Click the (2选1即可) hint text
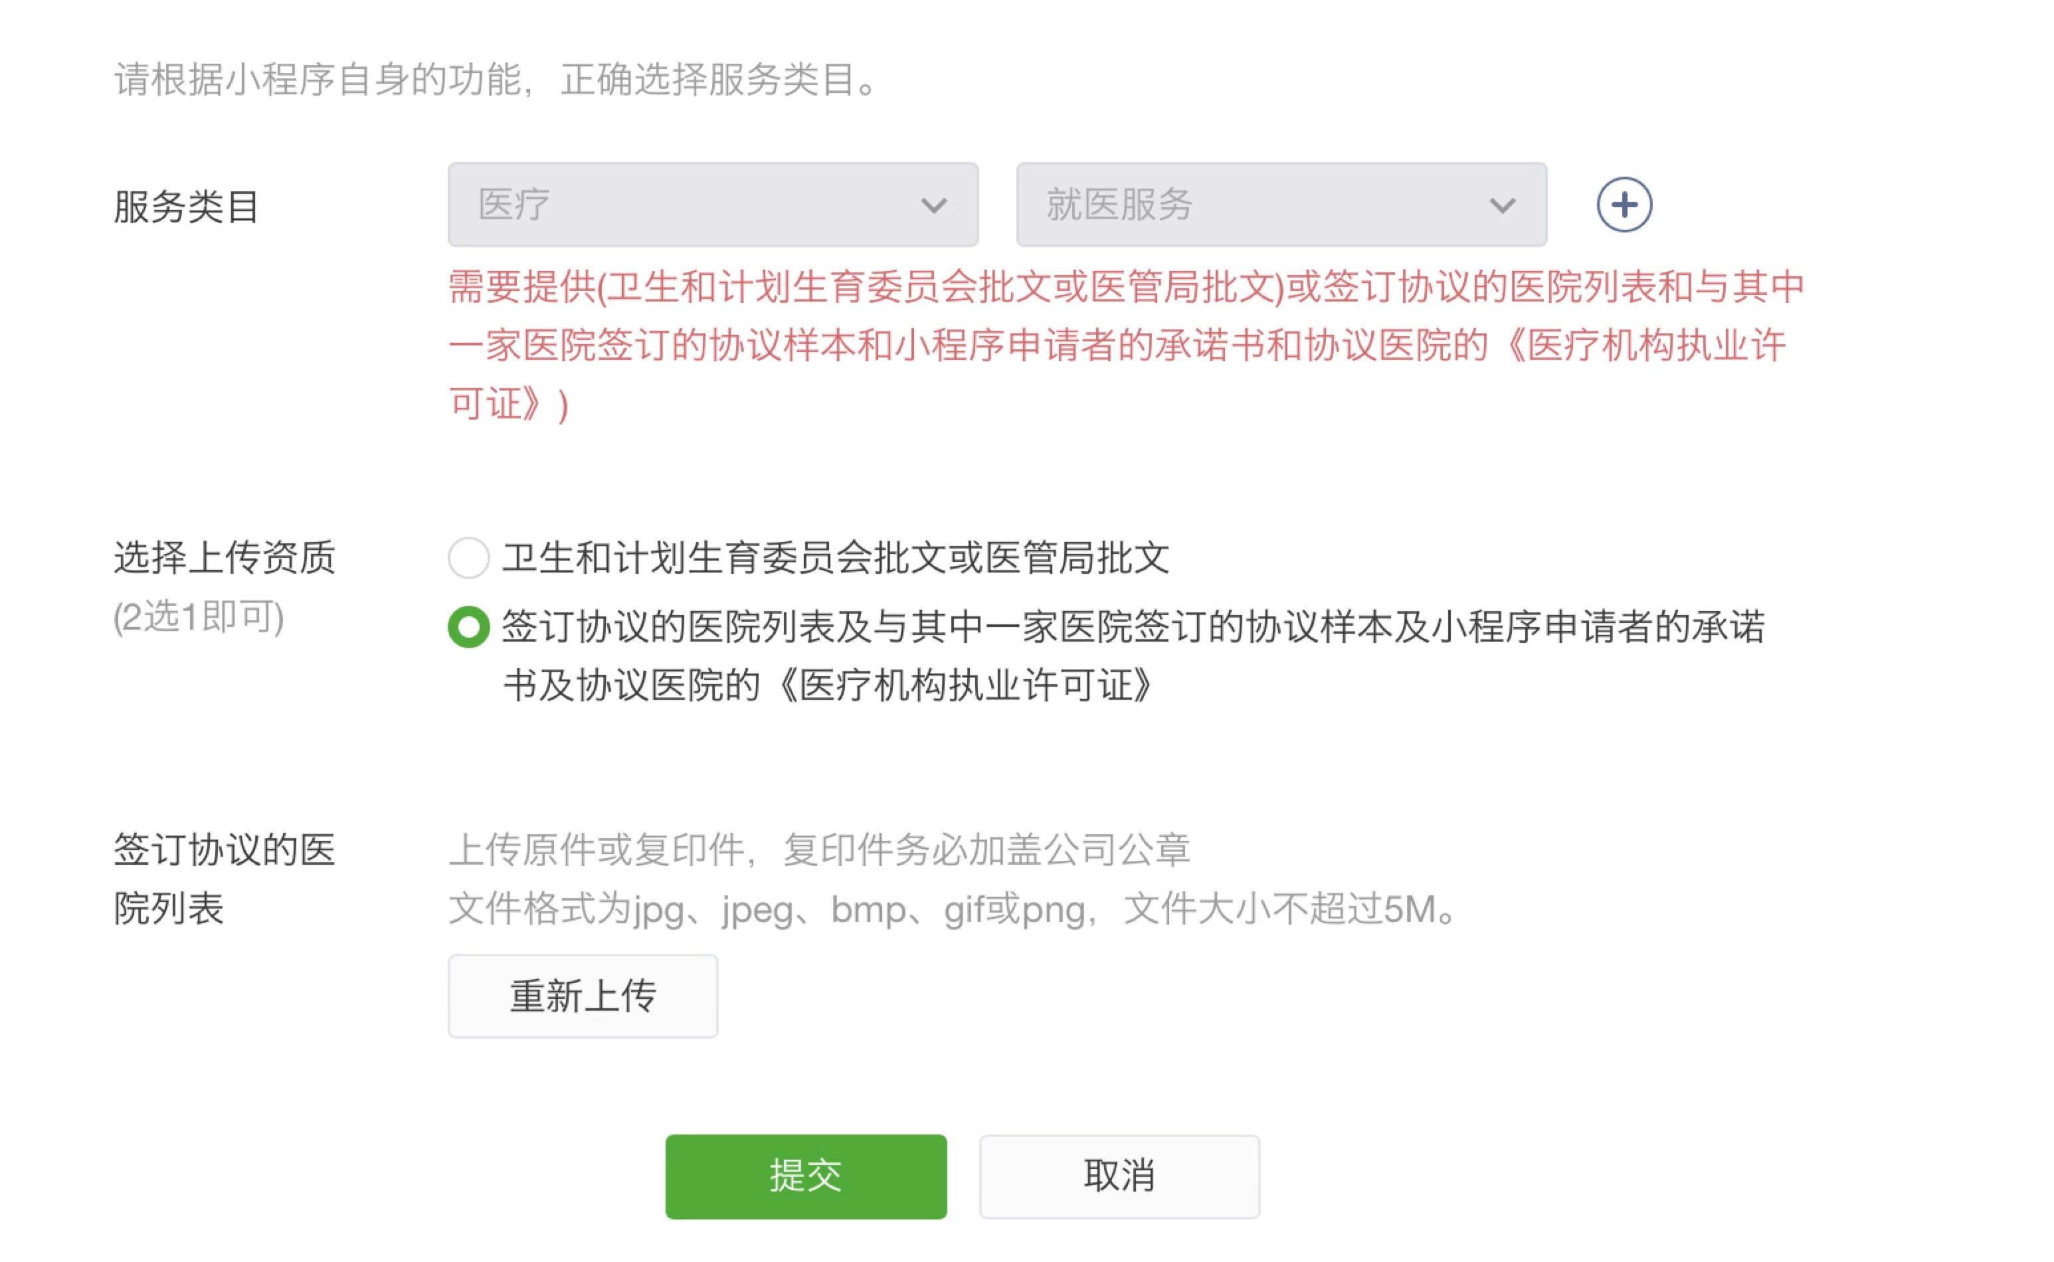Viewport: 2054px width, 1262px height. point(199,617)
